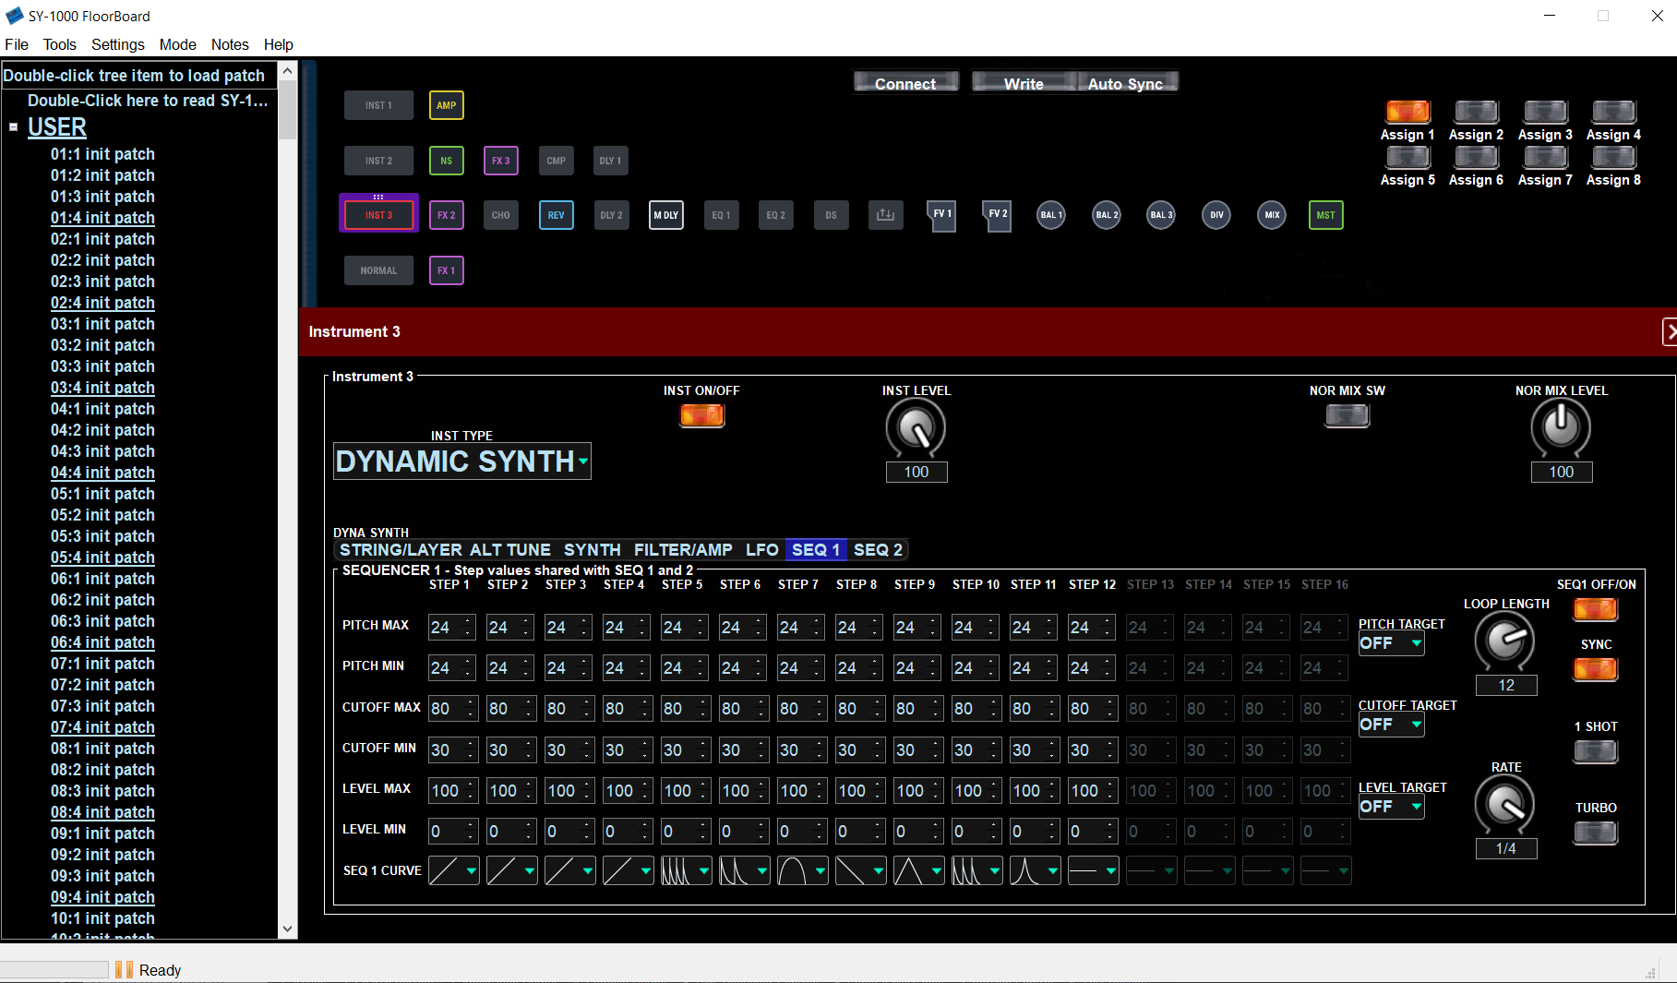
Task: Open the PITCH TARGET dropdown
Action: (1391, 643)
